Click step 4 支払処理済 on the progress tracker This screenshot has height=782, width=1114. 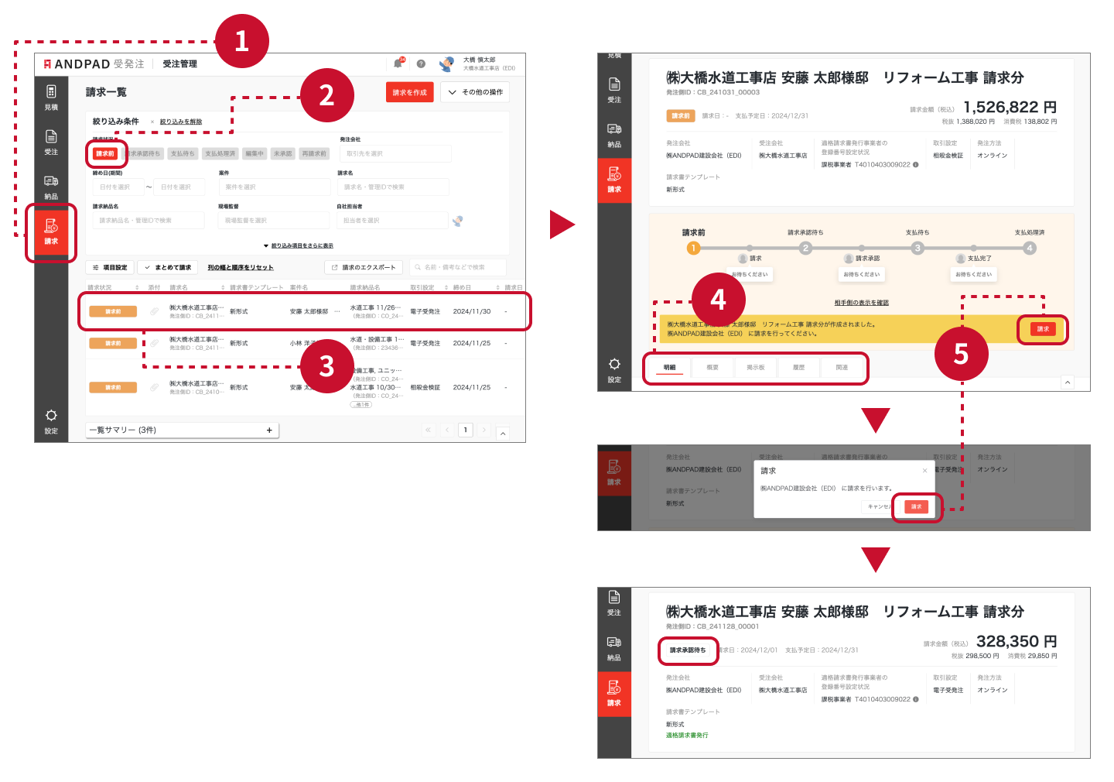(1030, 248)
